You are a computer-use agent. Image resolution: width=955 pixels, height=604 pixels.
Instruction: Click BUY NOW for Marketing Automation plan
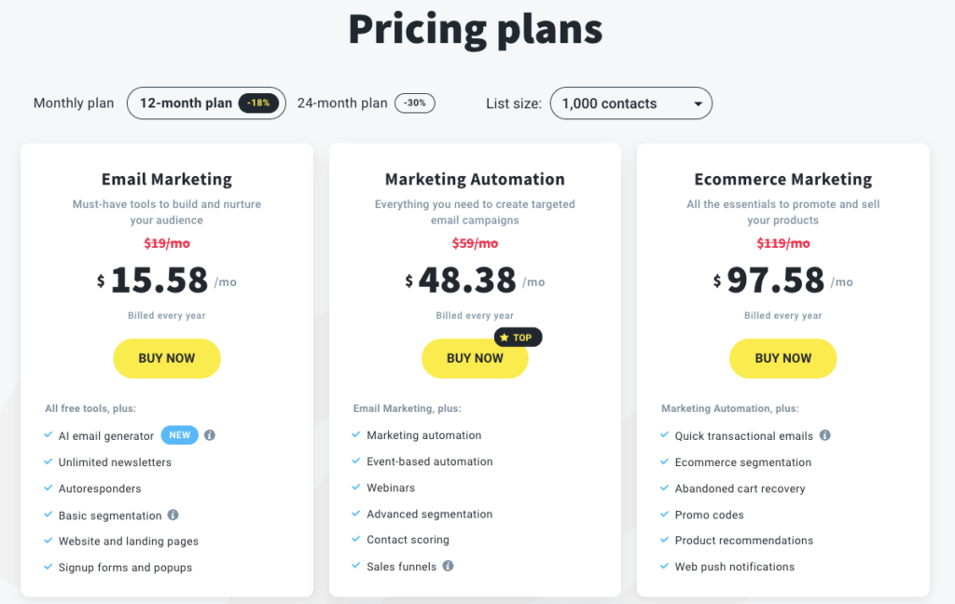[x=475, y=358]
